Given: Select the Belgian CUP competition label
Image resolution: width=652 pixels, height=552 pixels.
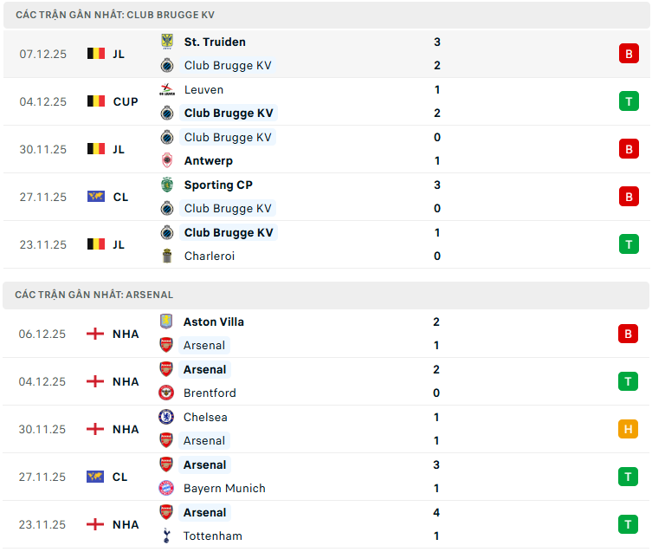Looking at the screenshot, I should pos(126,101).
